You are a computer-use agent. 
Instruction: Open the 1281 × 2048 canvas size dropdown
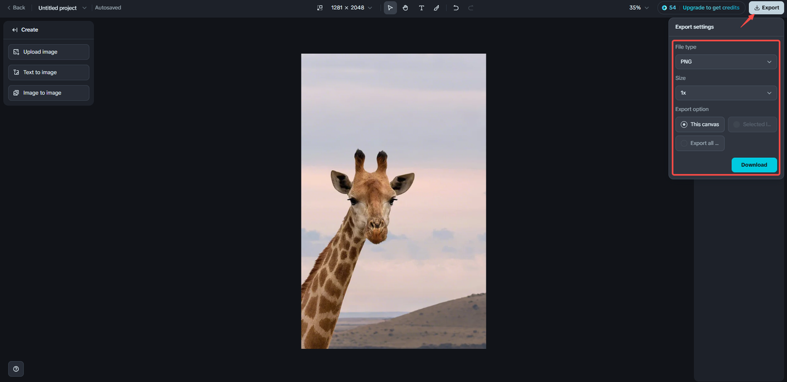point(351,8)
